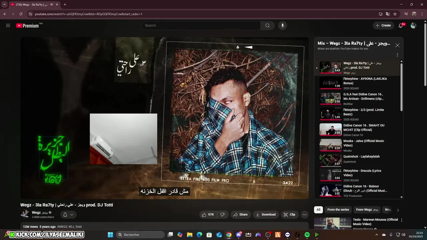The height and width of the screenshot is (240, 427).
Task: Click the address bar URL
Action: click(88, 14)
